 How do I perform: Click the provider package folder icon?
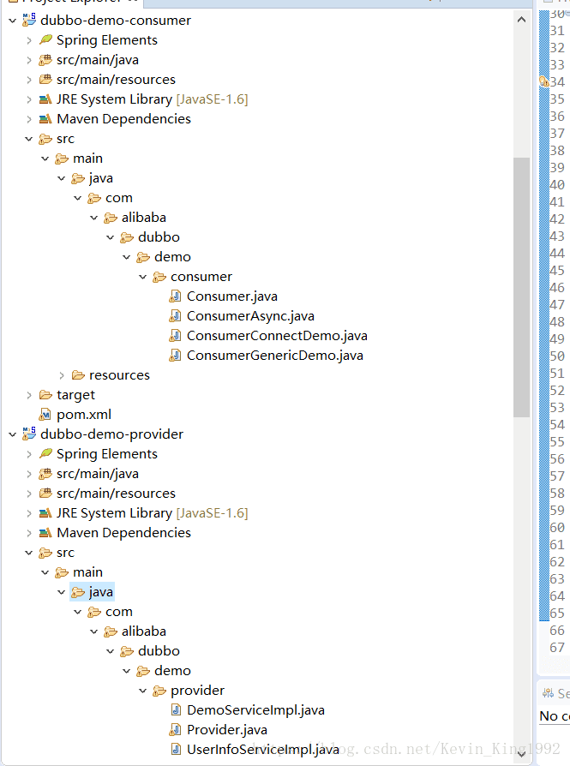pyautogui.click(x=159, y=691)
